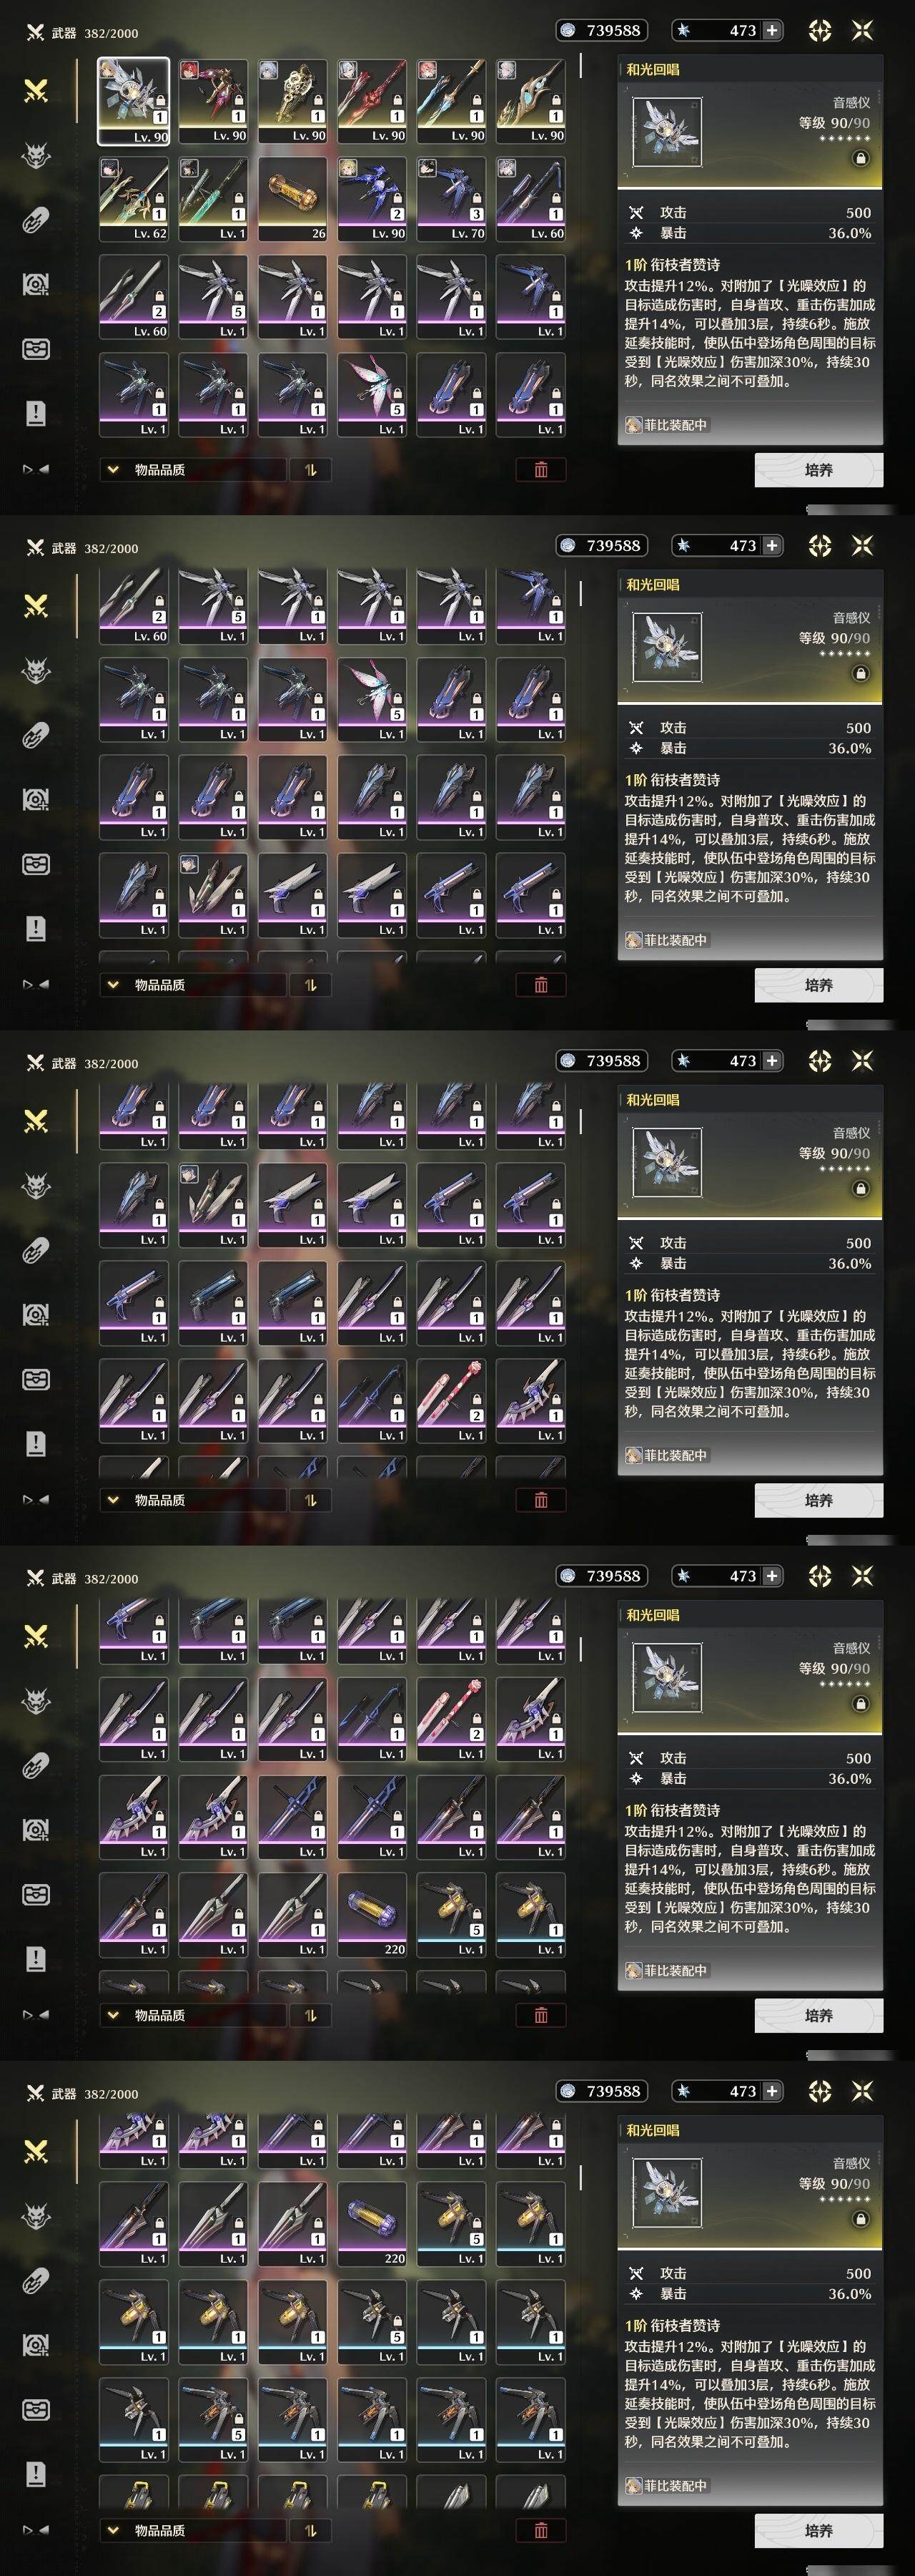Open the Echoes tab in topmost sidebar
915x2576 pixels.
click(x=36, y=156)
